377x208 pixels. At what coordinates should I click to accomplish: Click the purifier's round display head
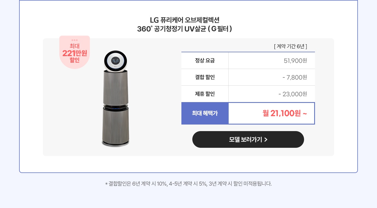116,61
